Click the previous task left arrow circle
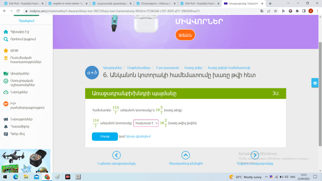 [x=116, y=155]
